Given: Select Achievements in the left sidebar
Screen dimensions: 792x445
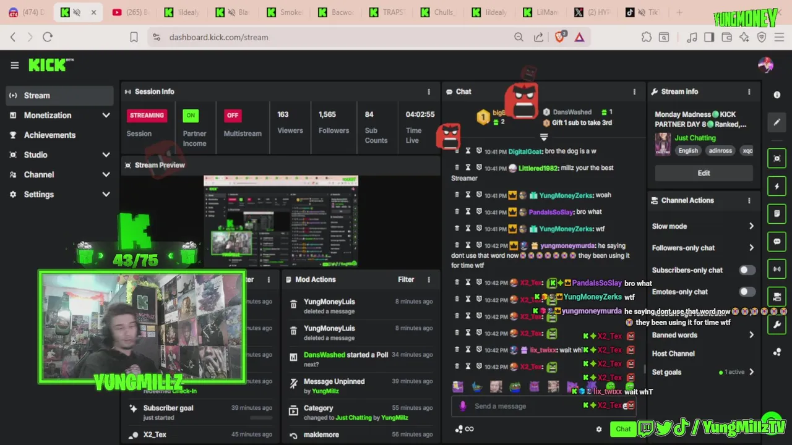Looking at the screenshot, I should pyautogui.click(x=60, y=135).
